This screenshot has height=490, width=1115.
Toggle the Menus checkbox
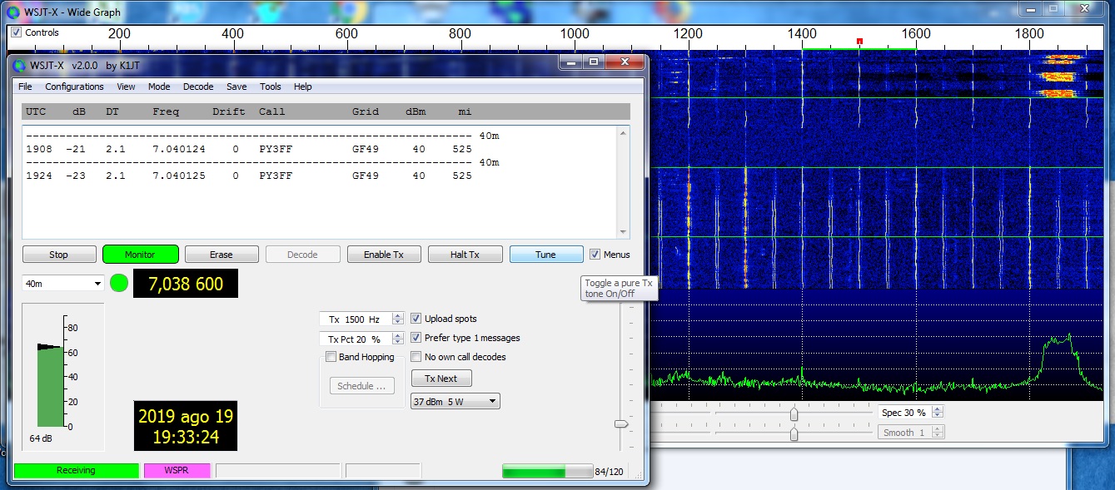[x=595, y=255]
